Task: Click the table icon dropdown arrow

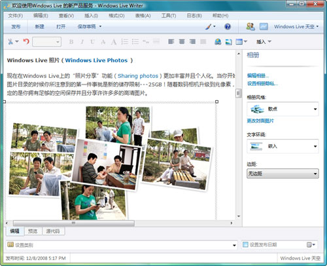Action: click(x=245, y=41)
